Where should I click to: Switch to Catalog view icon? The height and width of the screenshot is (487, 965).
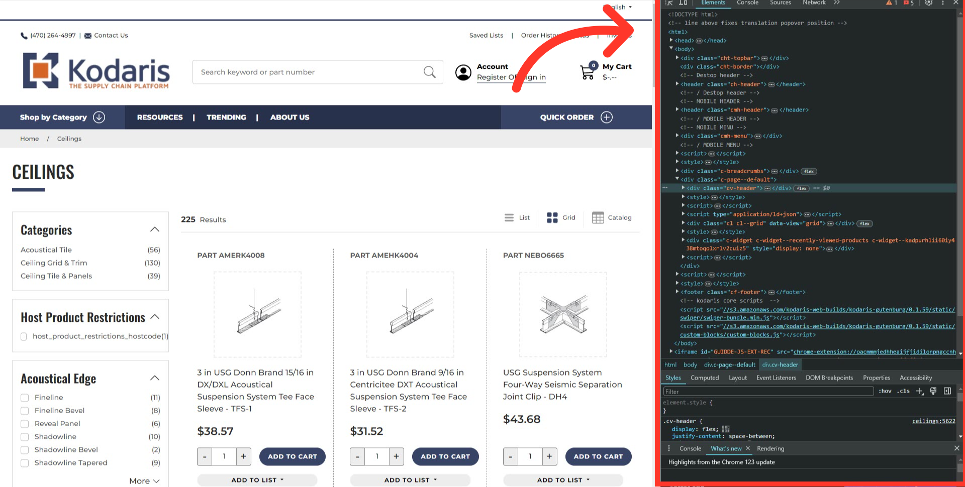click(598, 217)
